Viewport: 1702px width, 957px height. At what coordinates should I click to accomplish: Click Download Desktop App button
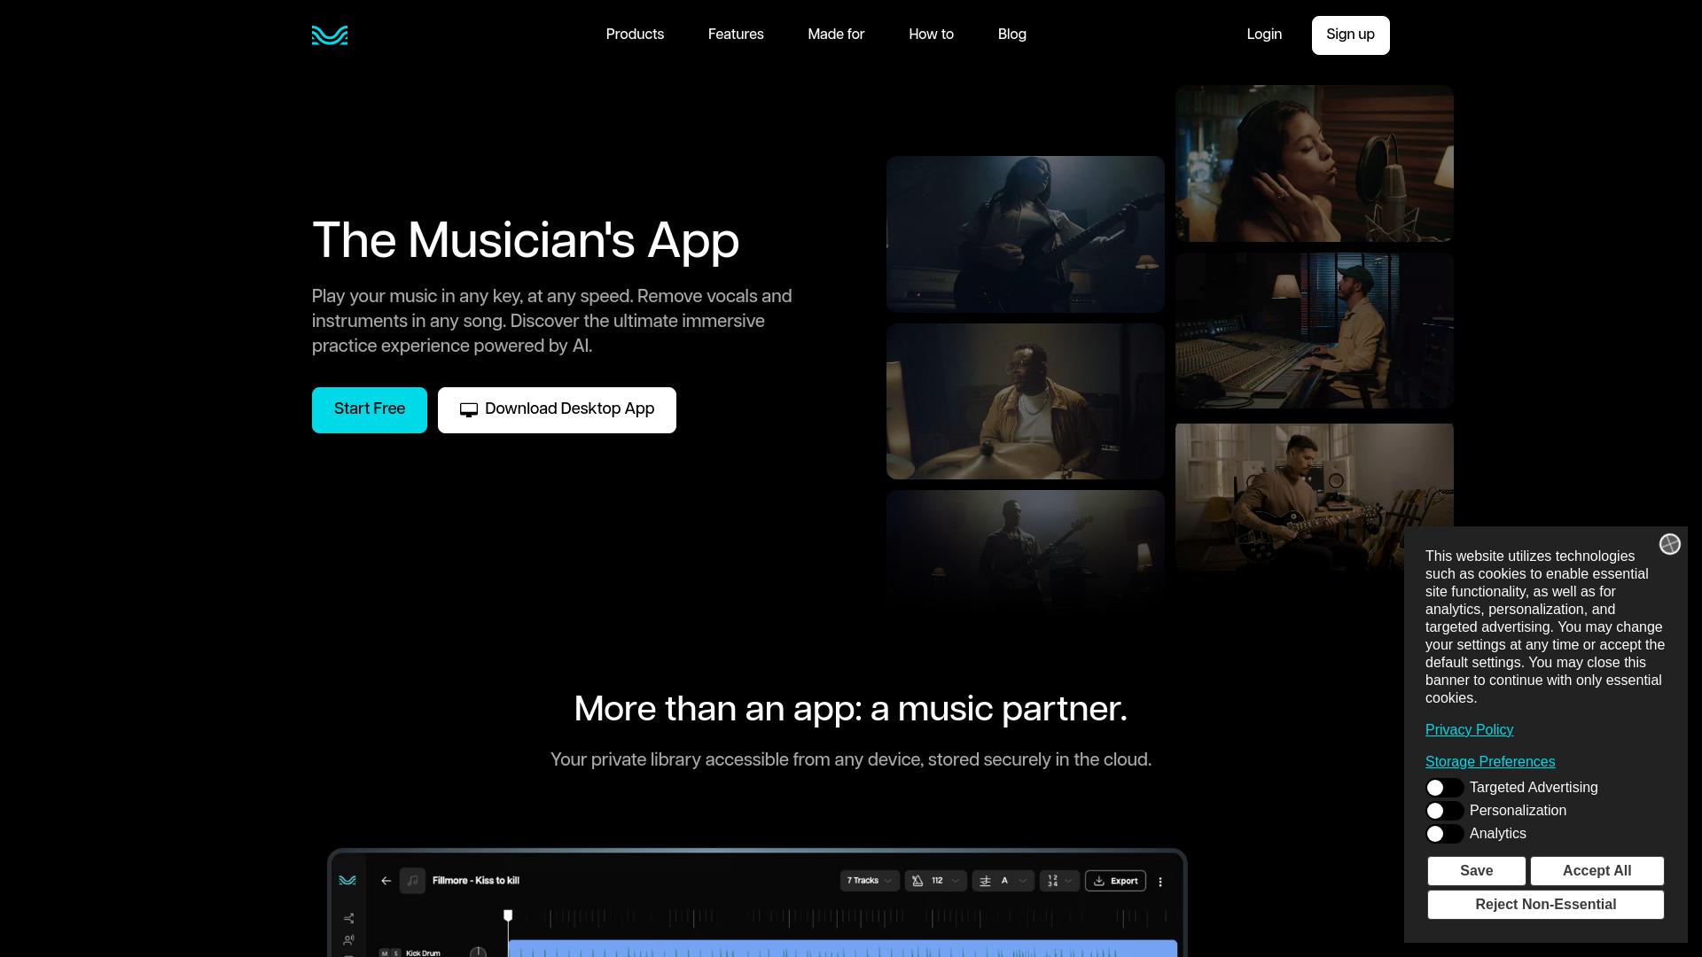tap(557, 410)
